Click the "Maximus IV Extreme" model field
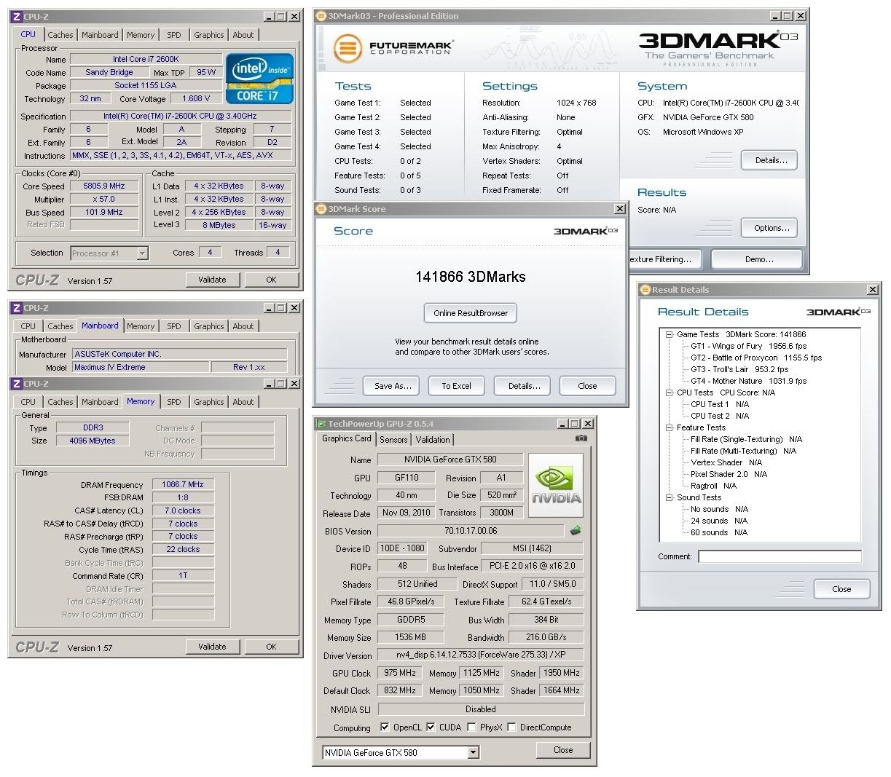891x777 pixels. coord(141,367)
